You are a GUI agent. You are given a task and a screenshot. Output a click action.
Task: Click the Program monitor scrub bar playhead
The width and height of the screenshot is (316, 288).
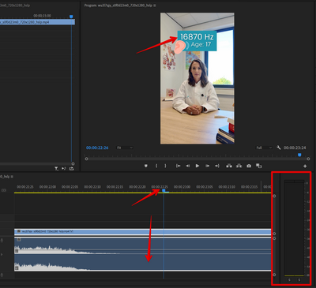[x=299, y=155]
